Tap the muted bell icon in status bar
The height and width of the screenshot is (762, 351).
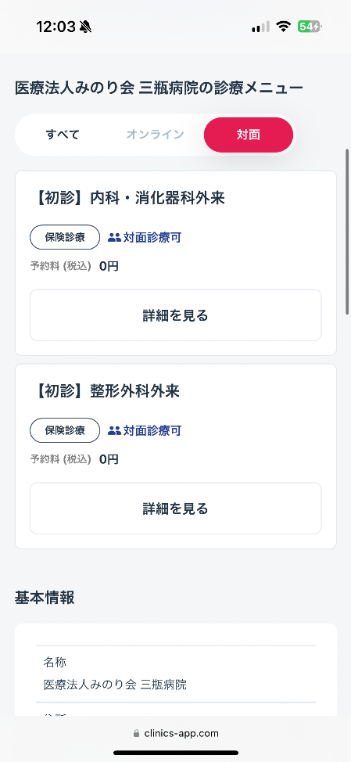coord(86,27)
